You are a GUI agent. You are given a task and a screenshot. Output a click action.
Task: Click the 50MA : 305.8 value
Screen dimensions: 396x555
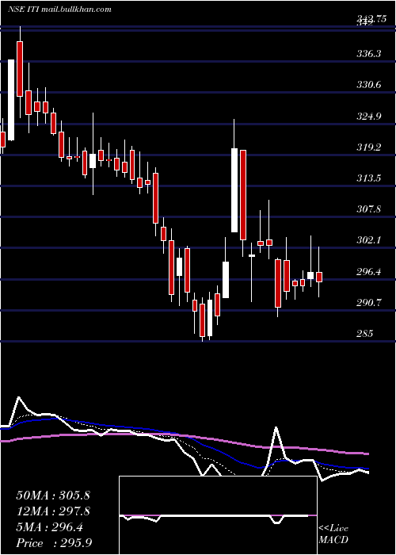pos(53,496)
